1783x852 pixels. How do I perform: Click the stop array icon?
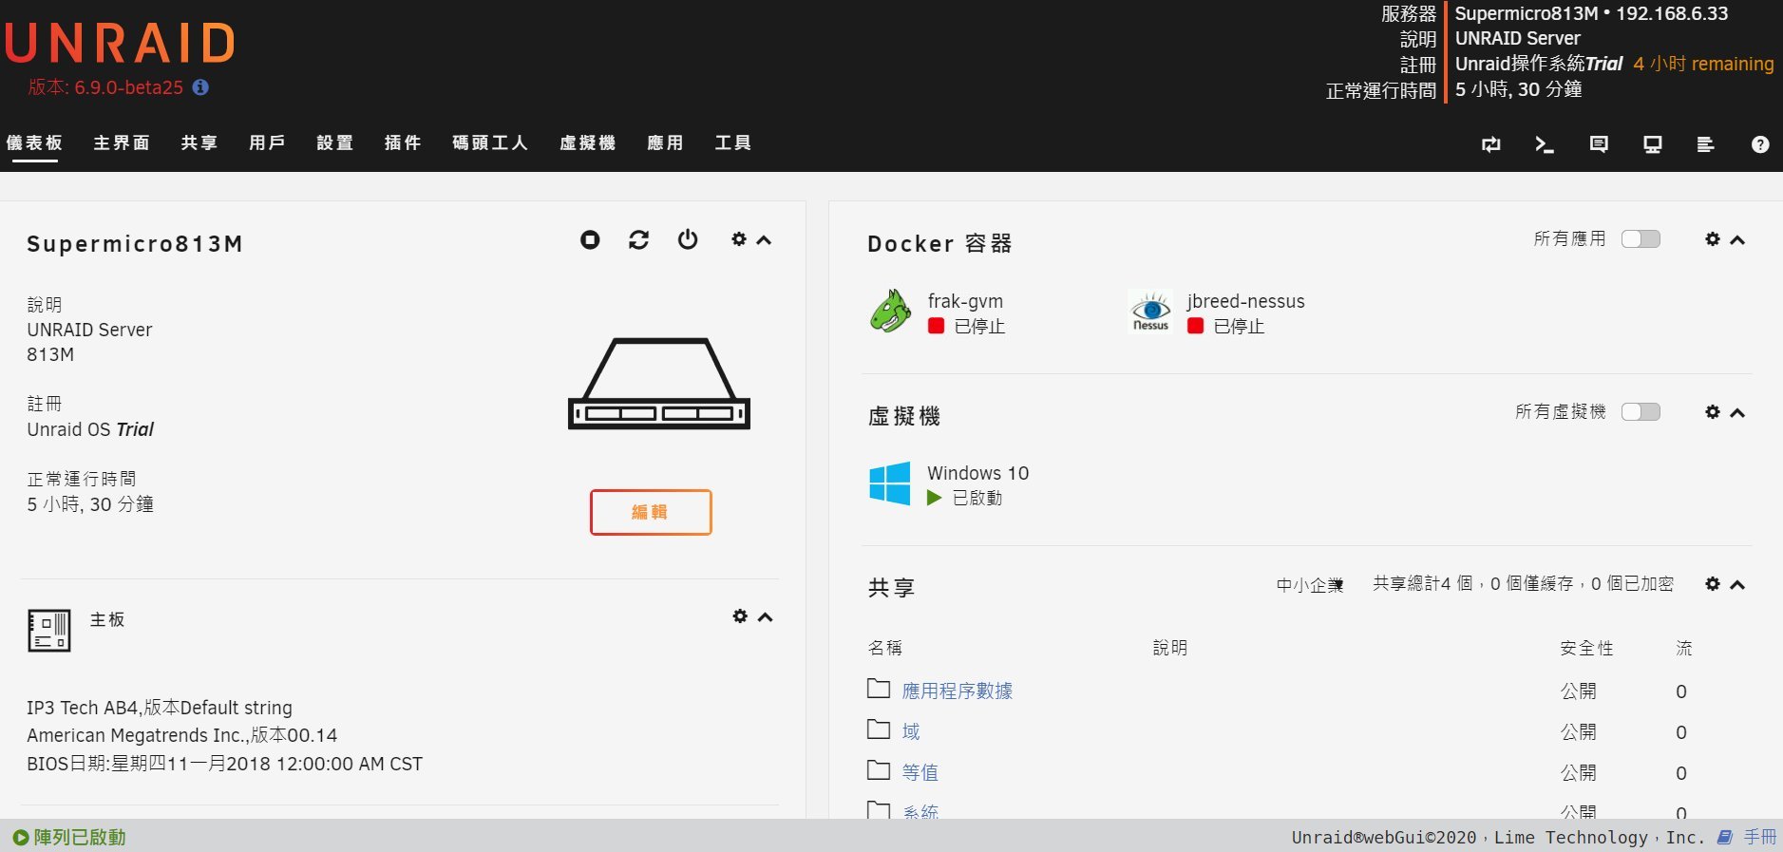(590, 240)
